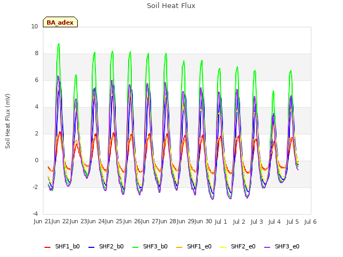Click the blue SHF2_b0 legend swatch
343x257 pixels.
[92, 247]
